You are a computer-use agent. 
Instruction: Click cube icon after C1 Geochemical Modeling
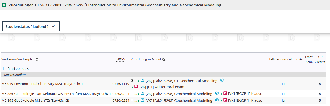click(222, 80)
